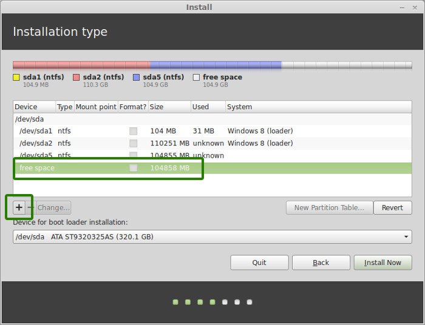Viewport: 425px width, 325px height.
Task: Click the Revert button
Action: (x=392, y=207)
